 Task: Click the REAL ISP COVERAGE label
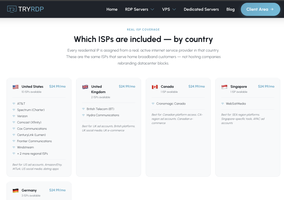point(143,29)
